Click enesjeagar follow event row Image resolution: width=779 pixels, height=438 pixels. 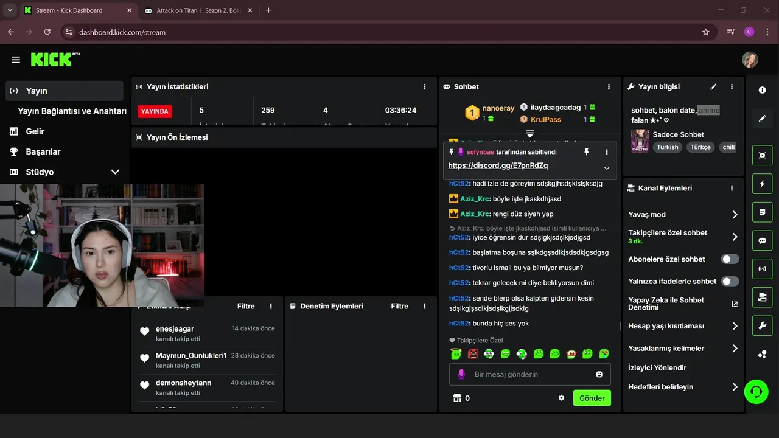(x=208, y=333)
